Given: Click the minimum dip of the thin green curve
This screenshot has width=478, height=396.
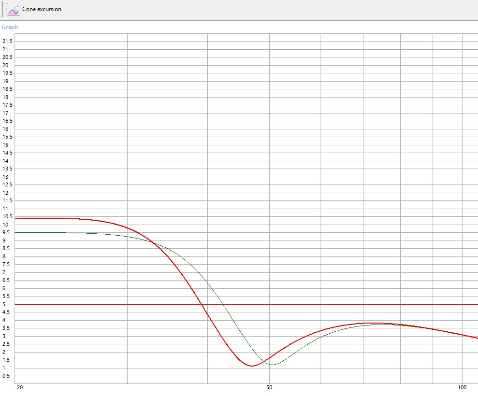Looking at the screenshot, I should 272,364.
